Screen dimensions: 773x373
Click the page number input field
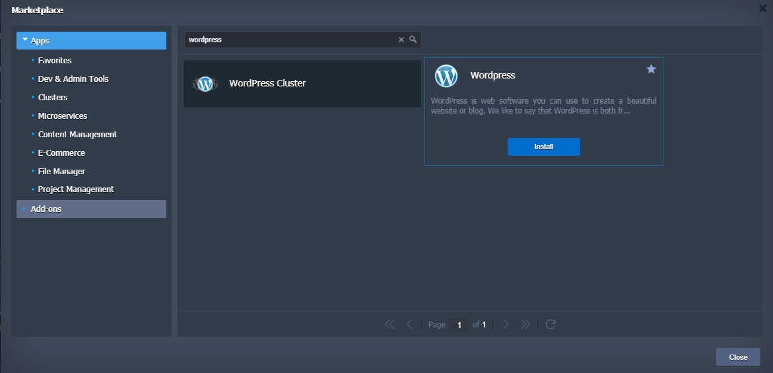tap(459, 325)
